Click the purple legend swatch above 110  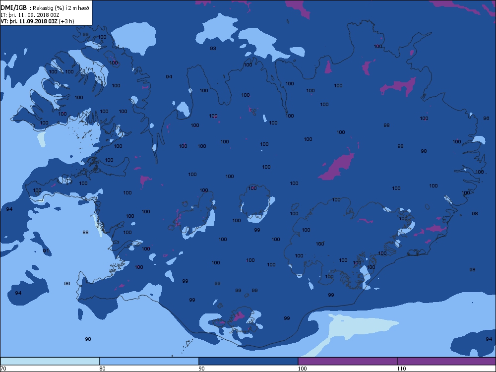pos(446,361)
